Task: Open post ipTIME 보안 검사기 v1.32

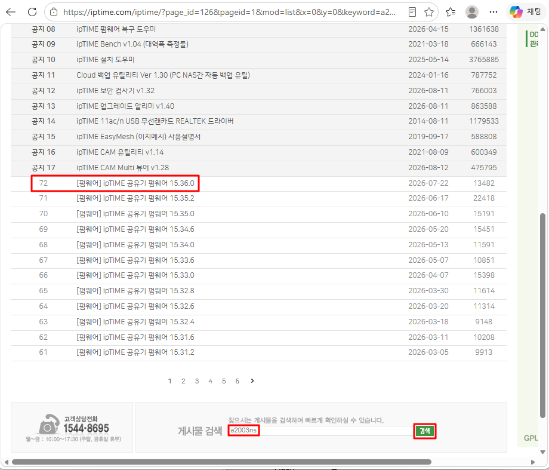Action: click(116, 90)
